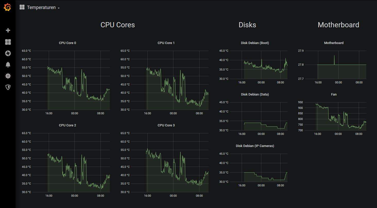Open the Create plus menu icon
The height and width of the screenshot is (208, 377).
pyautogui.click(x=8, y=30)
